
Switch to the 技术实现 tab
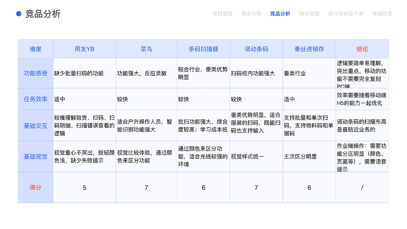point(309,14)
